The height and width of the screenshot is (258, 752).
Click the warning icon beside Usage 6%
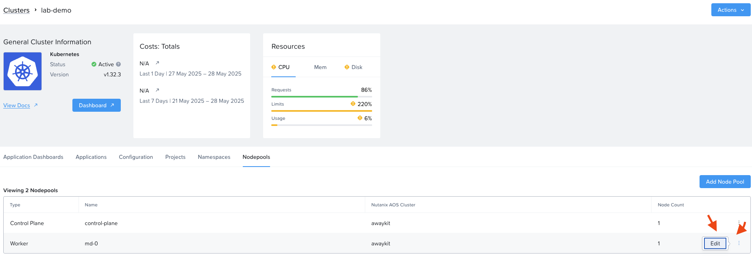coord(360,118)
